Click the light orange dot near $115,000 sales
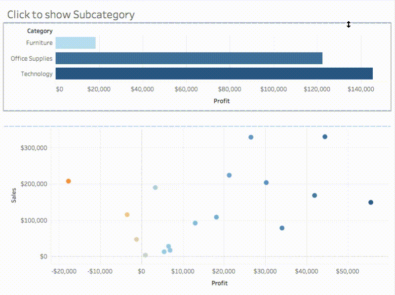395x295 pixels. 127,214
